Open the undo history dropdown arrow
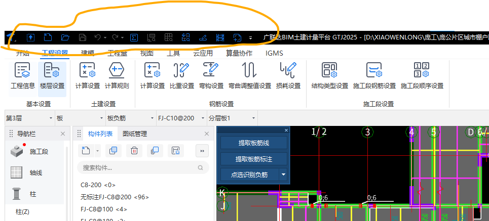The width and height of the screenshot is (489, 221). (105, 38)
